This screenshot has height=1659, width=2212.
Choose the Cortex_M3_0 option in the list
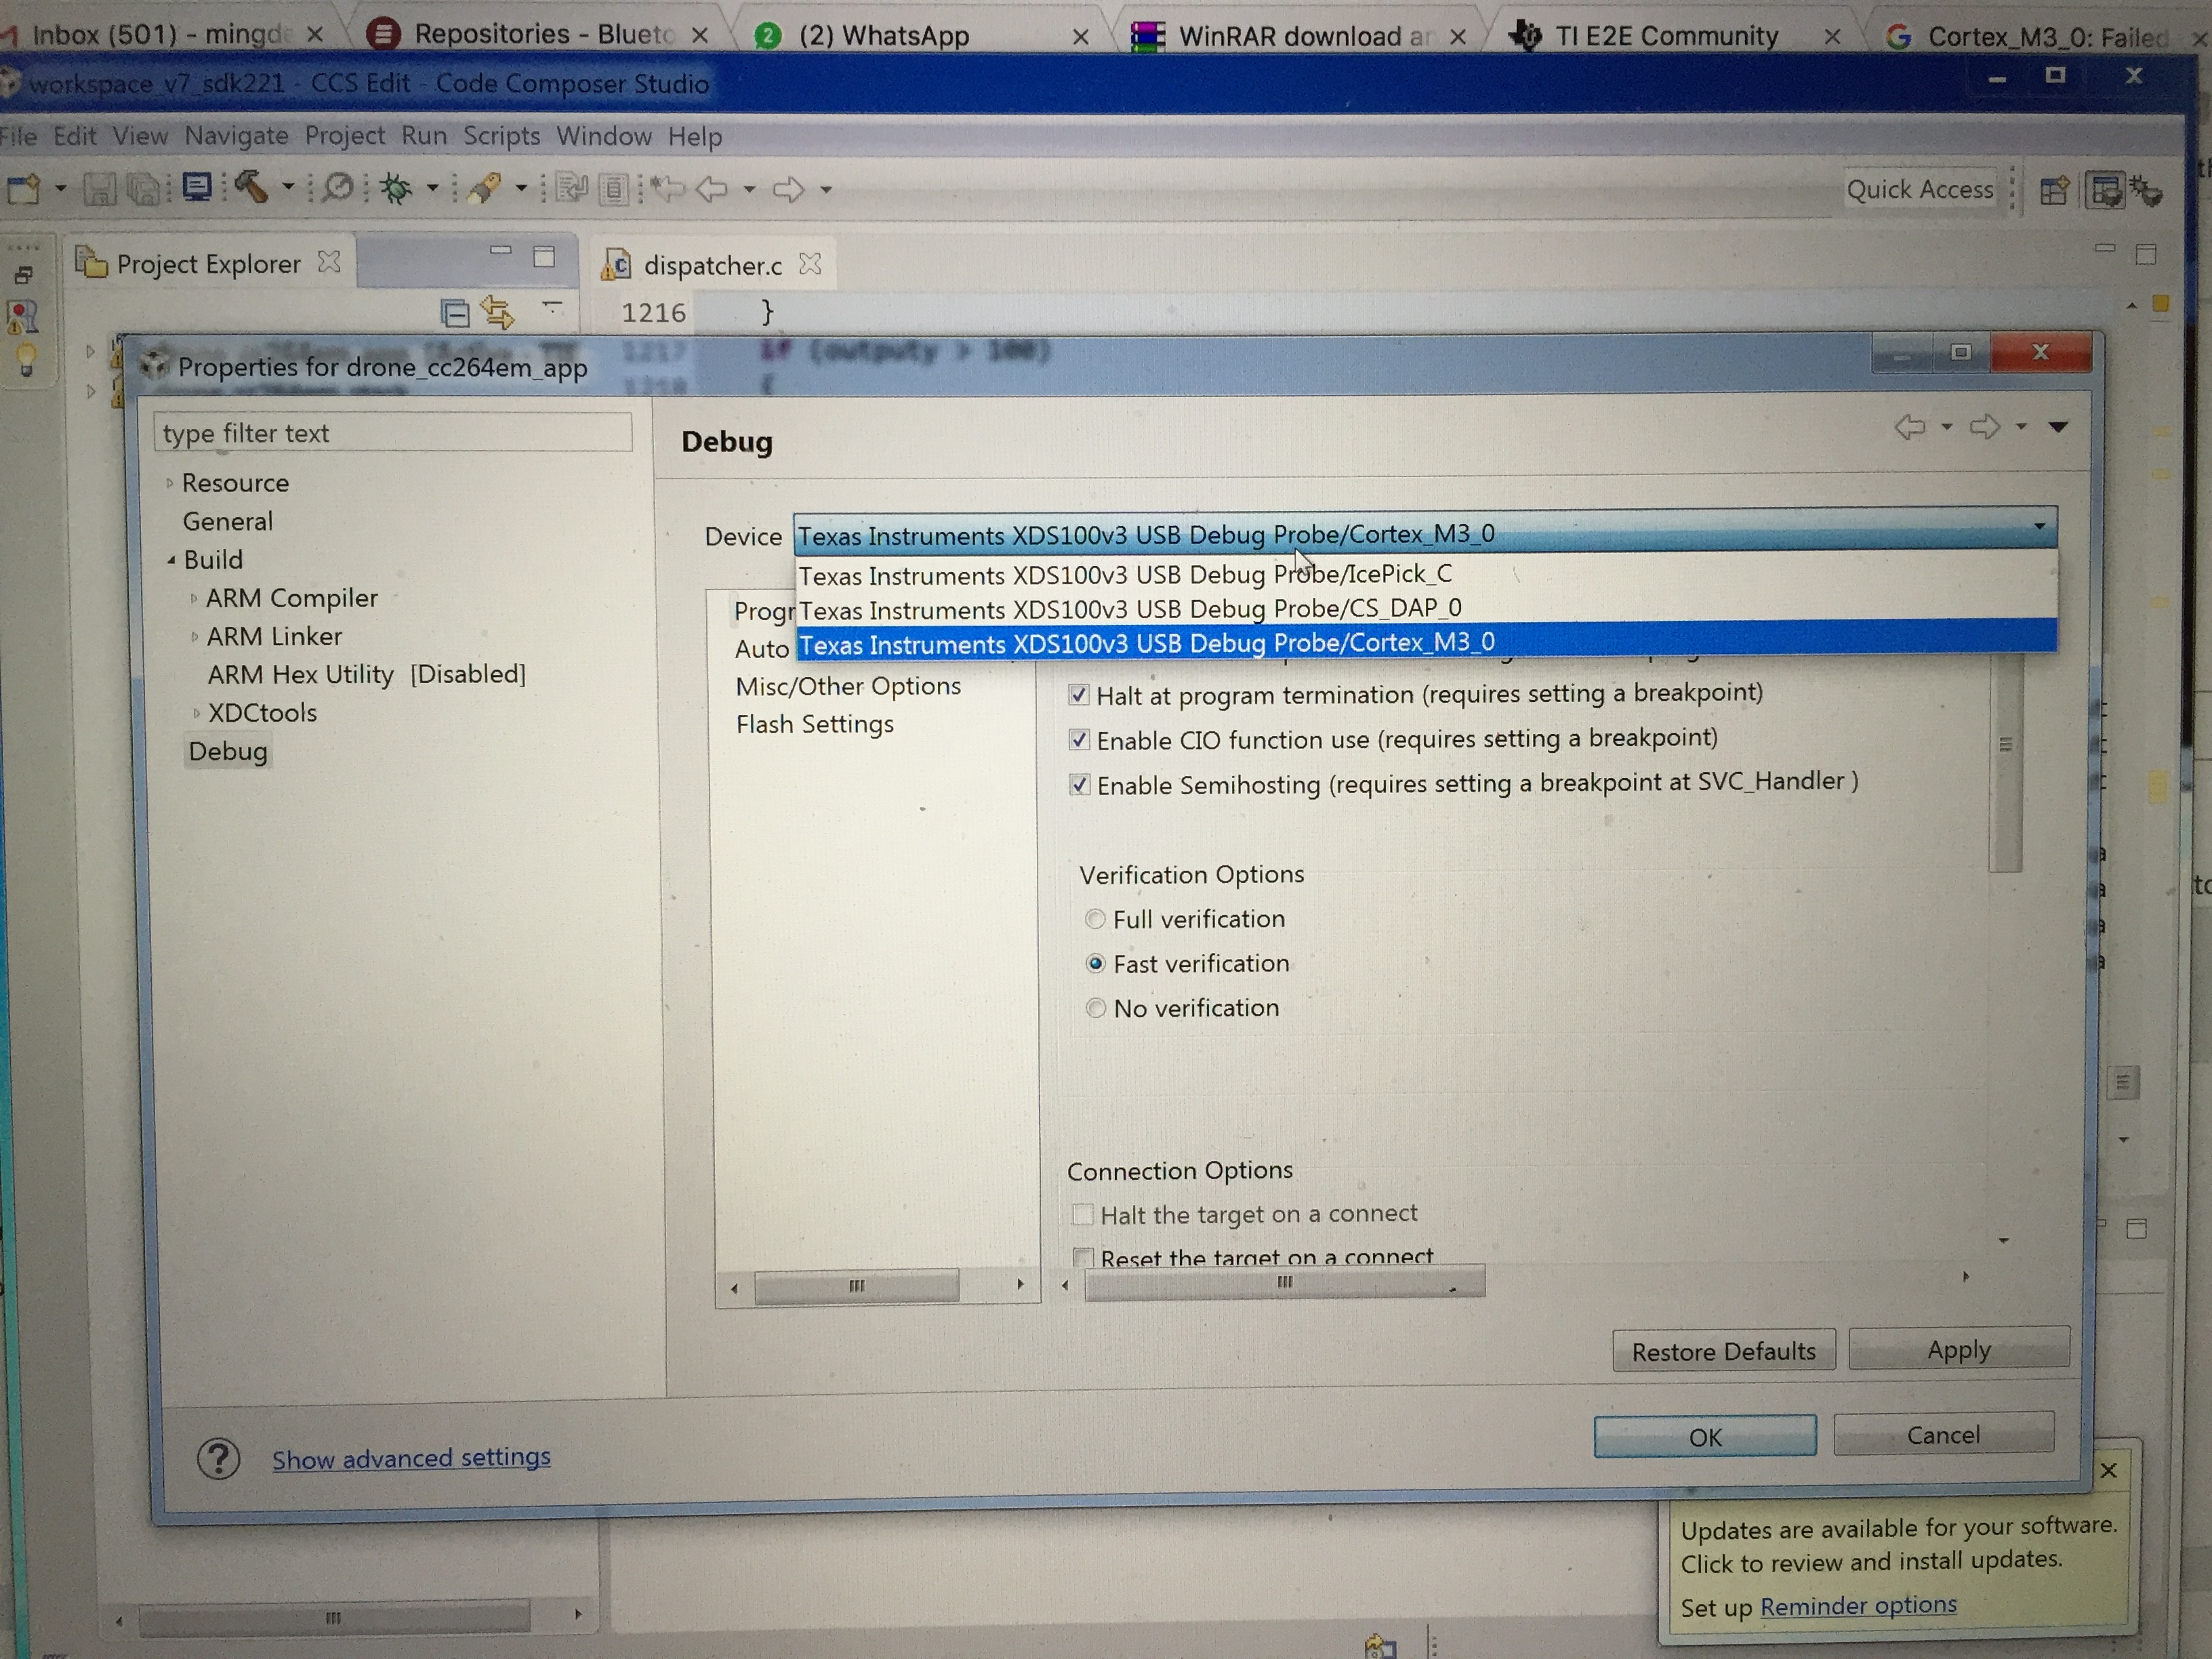coord(1426,642)
